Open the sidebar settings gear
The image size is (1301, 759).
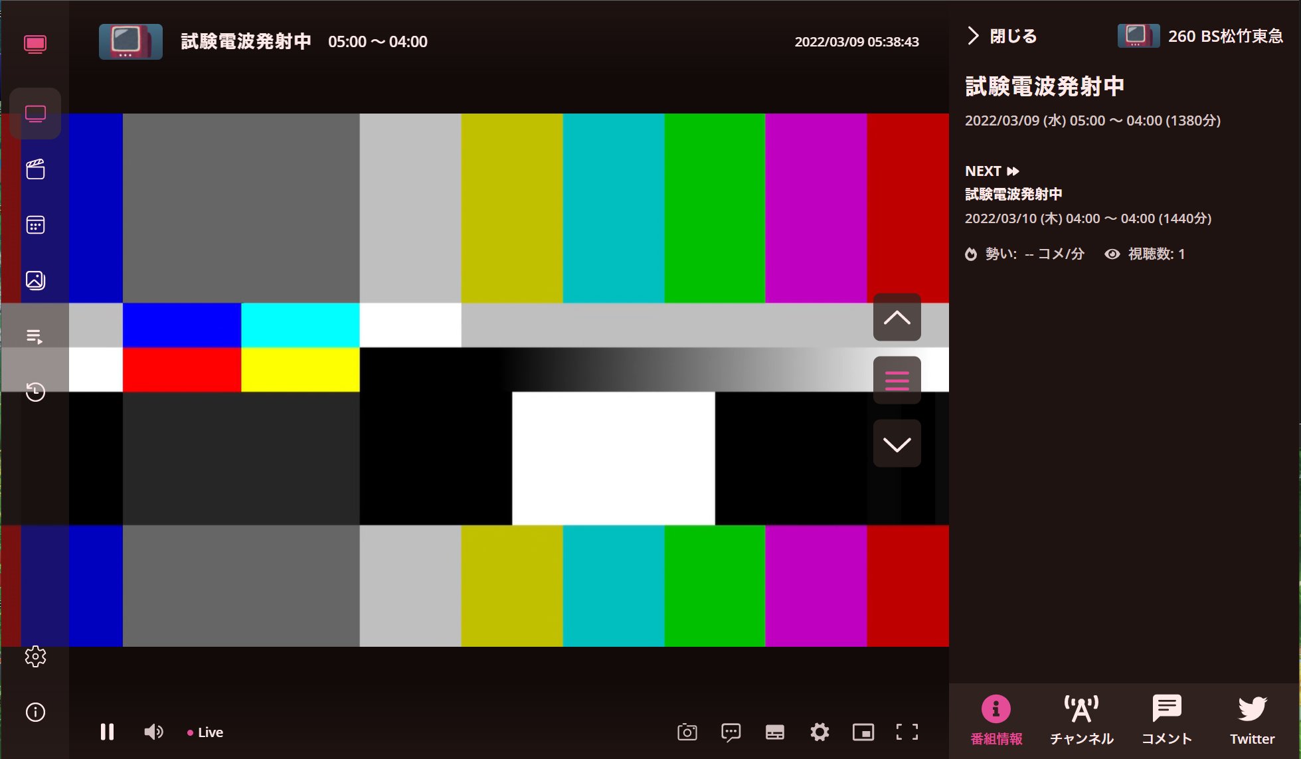(x=35, y=656)
